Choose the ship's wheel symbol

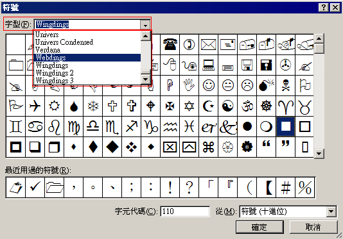pyautogui.click(x=266, y=106)
